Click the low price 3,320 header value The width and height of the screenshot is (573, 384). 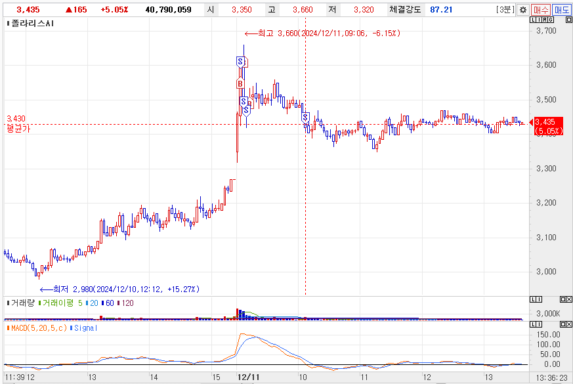point(364,10)
